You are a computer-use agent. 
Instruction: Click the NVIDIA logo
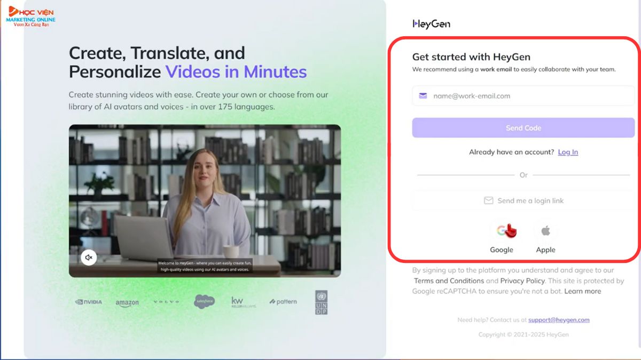(89, 302)
